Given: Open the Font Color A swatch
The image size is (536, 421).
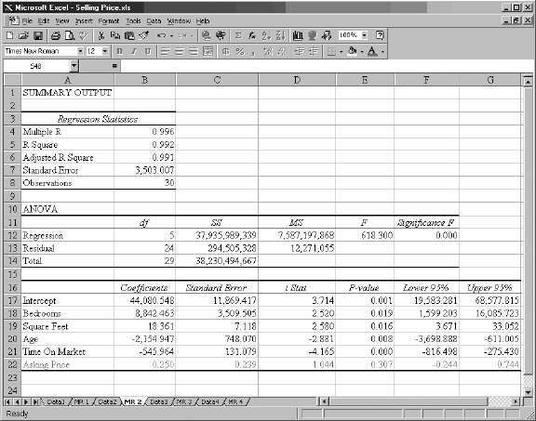Looking at the screenshot, I should pyautogui.click(x=372, y=51).
